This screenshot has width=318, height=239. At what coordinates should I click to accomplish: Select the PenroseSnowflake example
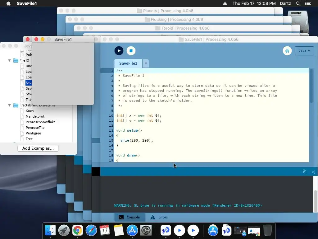pyautogui.click(x=41, y=122)
